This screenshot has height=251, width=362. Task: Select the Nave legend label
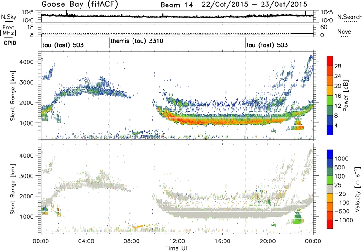pos(344,31)
